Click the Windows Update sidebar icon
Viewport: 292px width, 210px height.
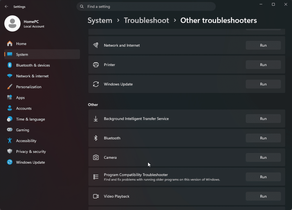(10, 162)
